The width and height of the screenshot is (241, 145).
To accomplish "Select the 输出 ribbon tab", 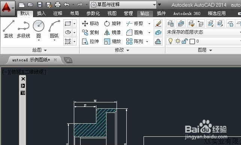I will tap(145, 13).
